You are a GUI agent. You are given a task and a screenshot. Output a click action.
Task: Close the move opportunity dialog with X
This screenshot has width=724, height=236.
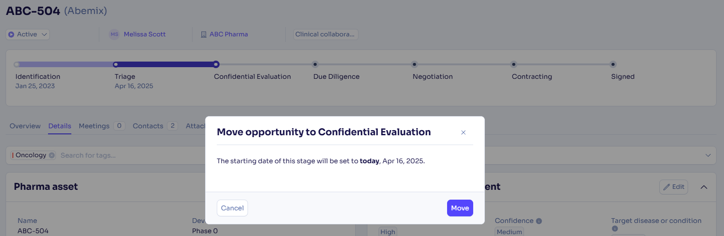pos(463,132)
